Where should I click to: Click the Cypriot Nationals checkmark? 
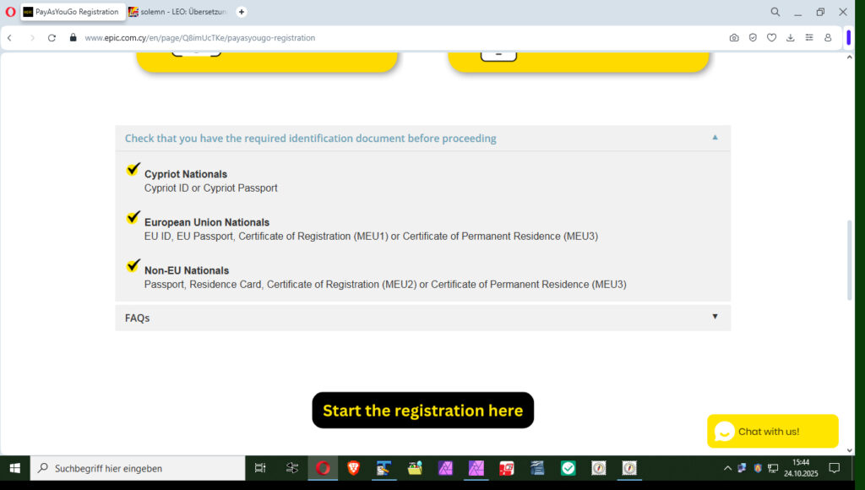tap(133, 170)
